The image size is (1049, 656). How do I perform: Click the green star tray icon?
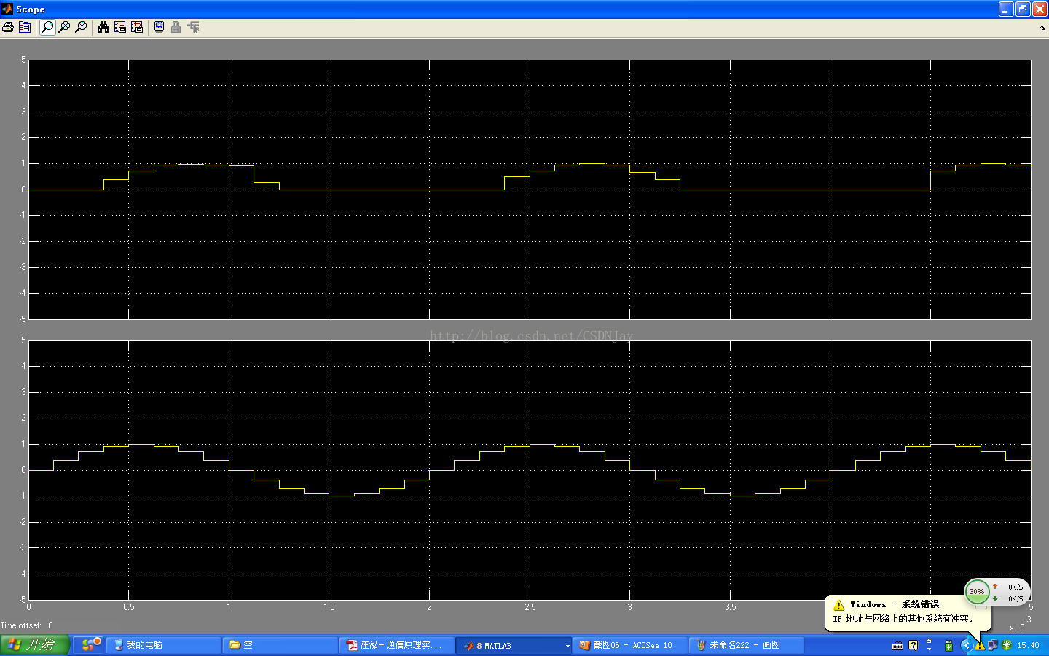coord(1006,645)
